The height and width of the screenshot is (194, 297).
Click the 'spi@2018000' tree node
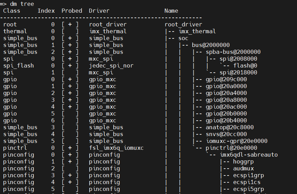click(x=238, y=72)
